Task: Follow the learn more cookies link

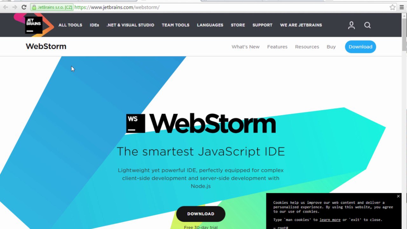Action: tap(330, 220)
